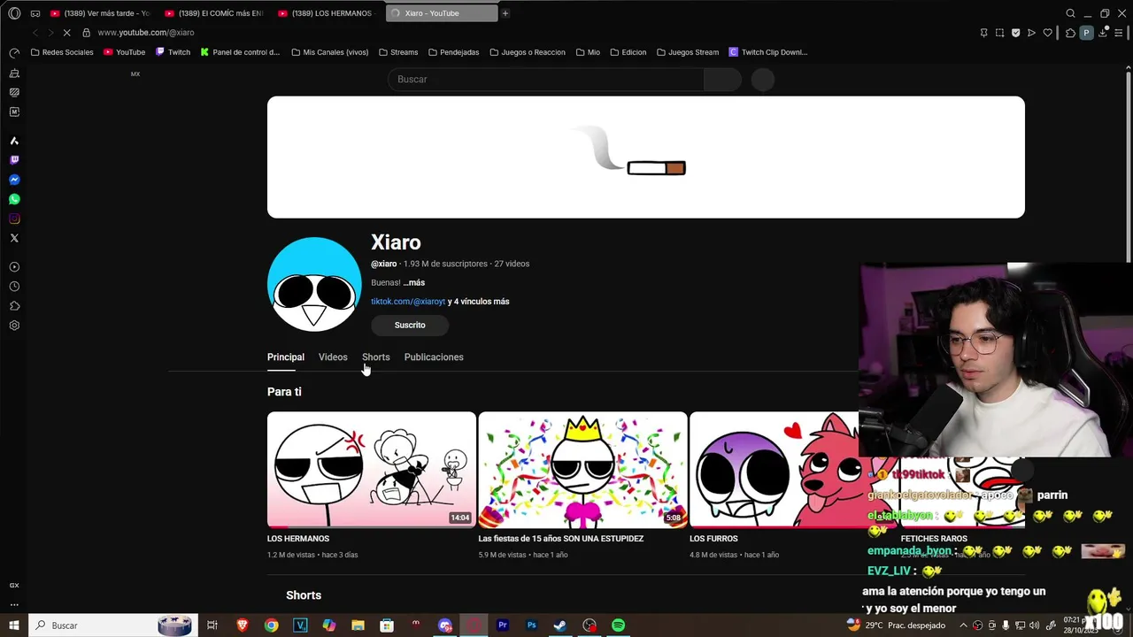Select the Videos channel tab
Viewport: 1133px width, 637px height.
333,357
